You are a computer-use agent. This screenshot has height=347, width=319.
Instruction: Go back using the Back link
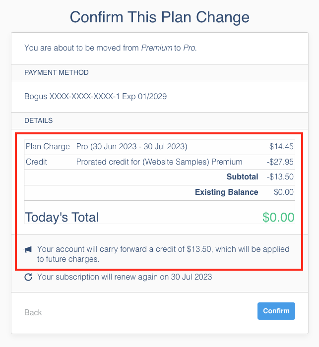(33, 312)
